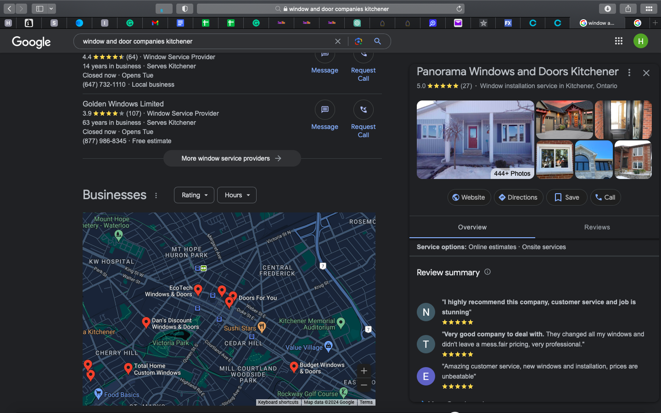Click phone number (877) 986-8345
The image size is (661, 413).
(104, 141)
